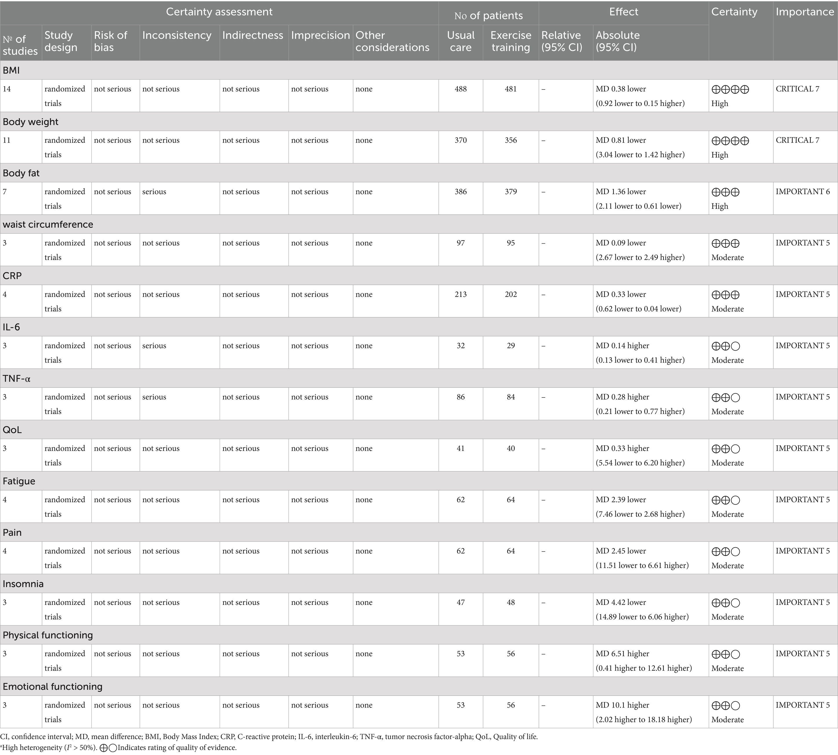Select 'MD 2.39 lower' Fatigue effect
This screenshot has width=838, height=755.
pos(621,500)
